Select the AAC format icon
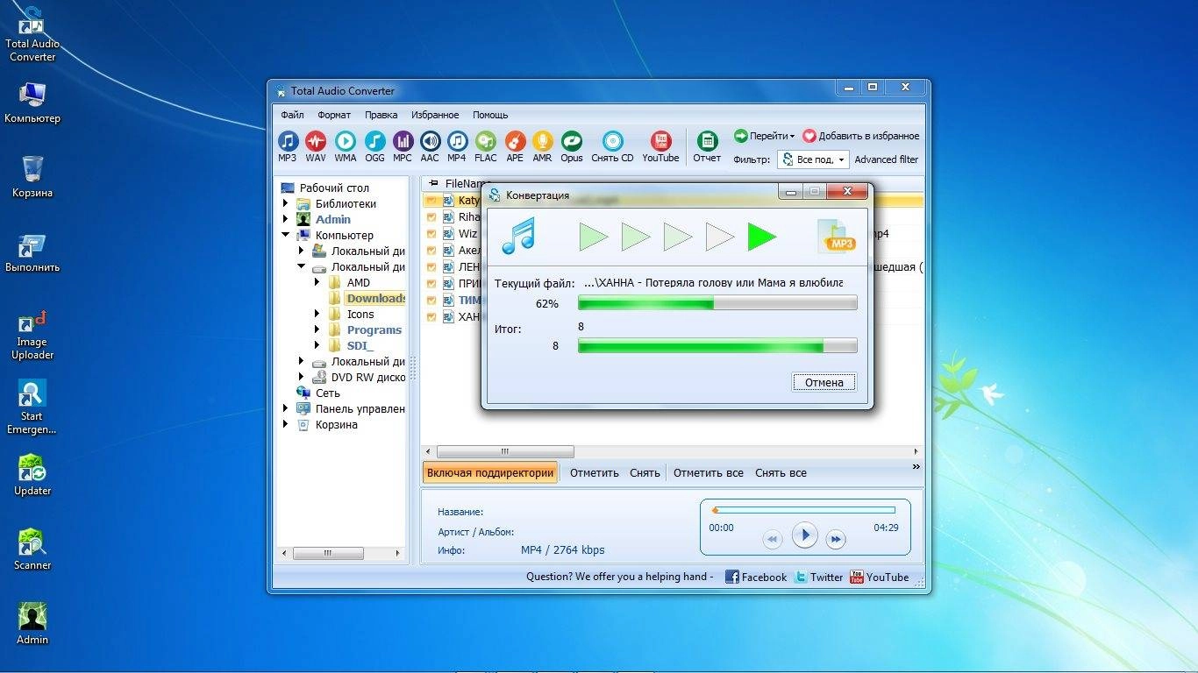This screenshot has height=673, width=1198. pos(430,146)
